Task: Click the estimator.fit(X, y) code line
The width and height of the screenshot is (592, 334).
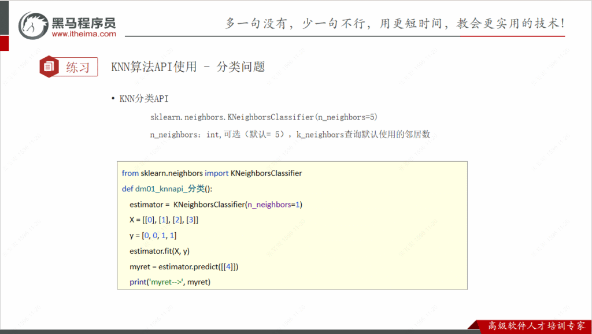Action: pyautogui.click(x=160, y=251)
